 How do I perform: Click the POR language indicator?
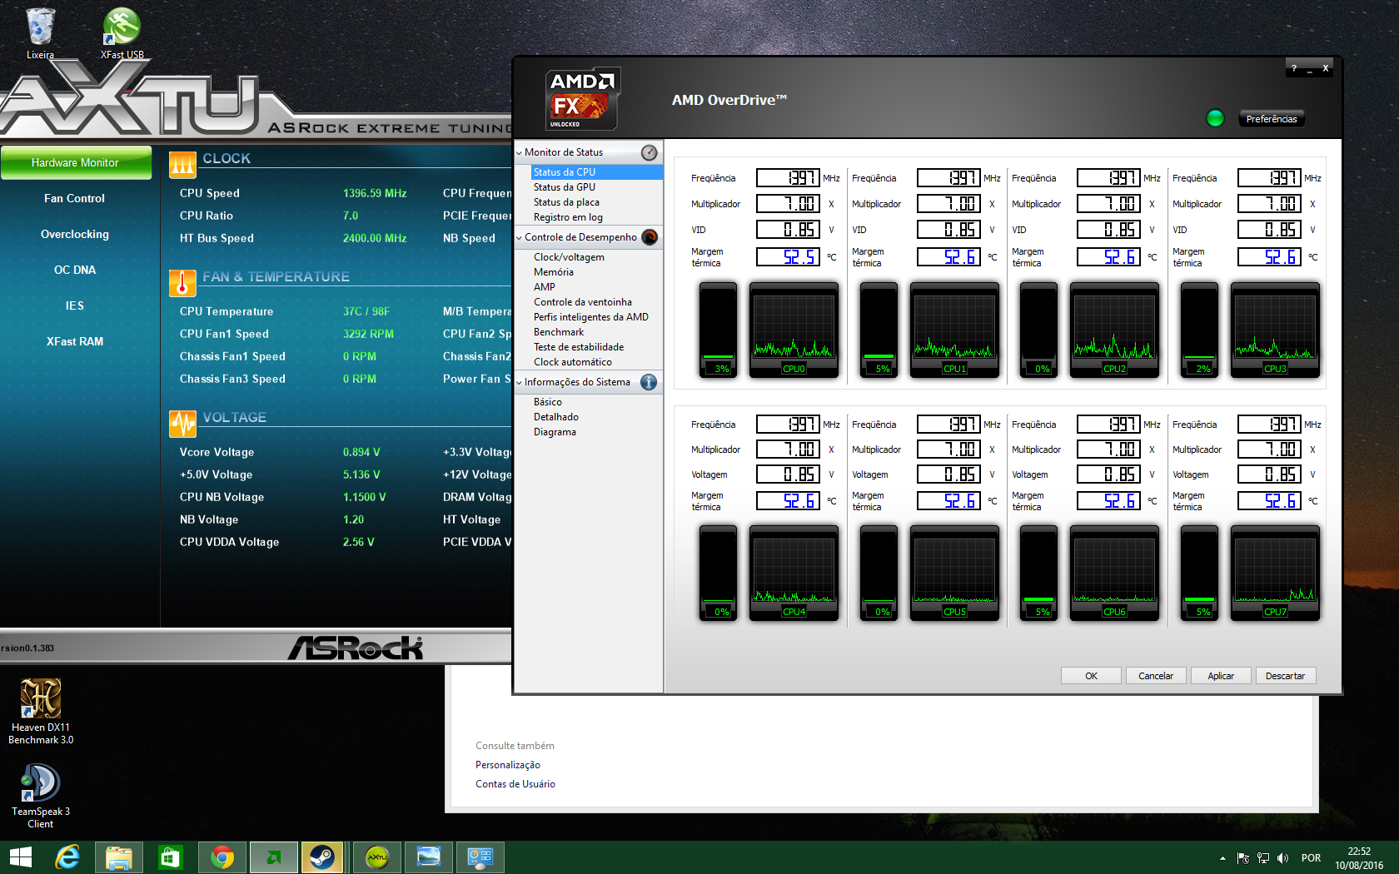pyautogui.click(x=1311, y=858)
